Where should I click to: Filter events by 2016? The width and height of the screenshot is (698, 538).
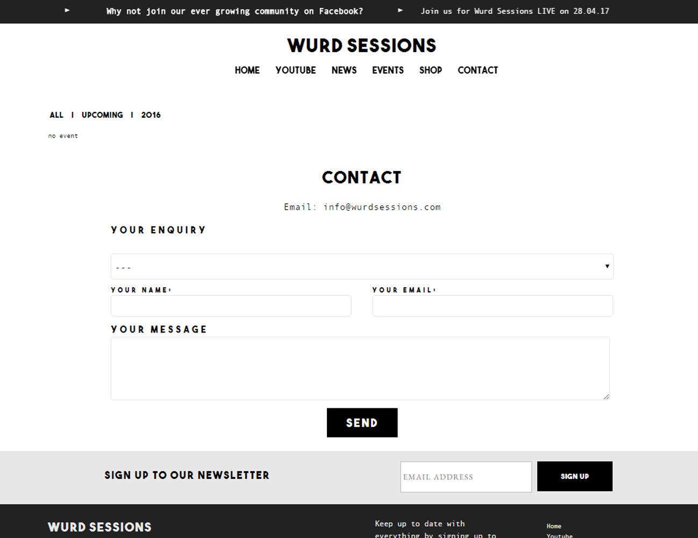(x=151, y=115)
